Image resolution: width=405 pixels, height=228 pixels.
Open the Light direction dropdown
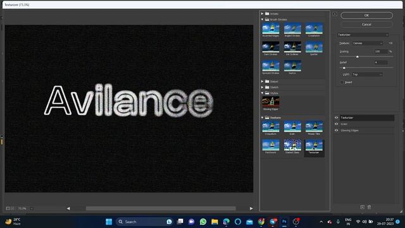(367, 75)
